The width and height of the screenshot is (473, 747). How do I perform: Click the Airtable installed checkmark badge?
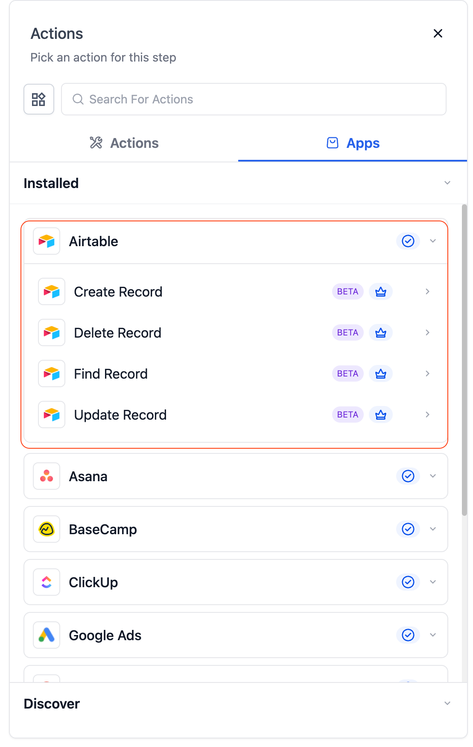pos(408,241)
